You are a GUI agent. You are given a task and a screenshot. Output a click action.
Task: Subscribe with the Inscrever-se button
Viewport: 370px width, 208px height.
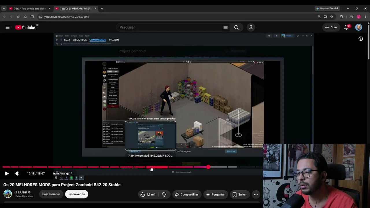click(77, 194)
